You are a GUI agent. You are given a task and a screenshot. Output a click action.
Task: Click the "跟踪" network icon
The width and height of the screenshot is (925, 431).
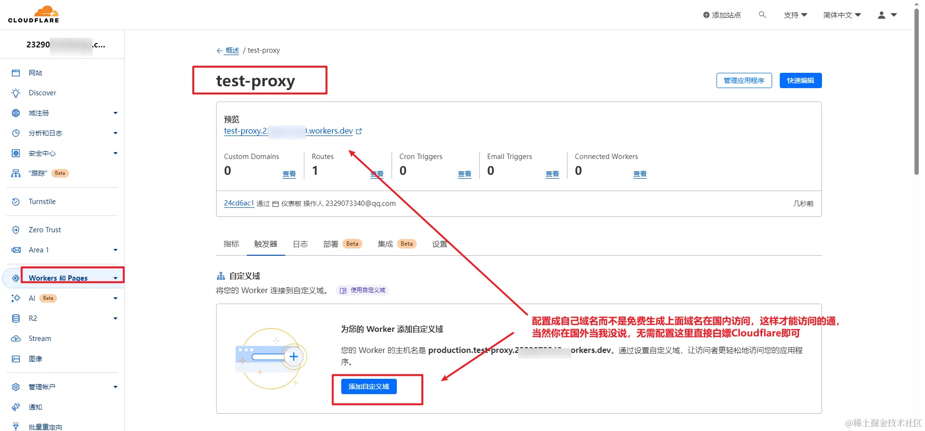[16, 173]
